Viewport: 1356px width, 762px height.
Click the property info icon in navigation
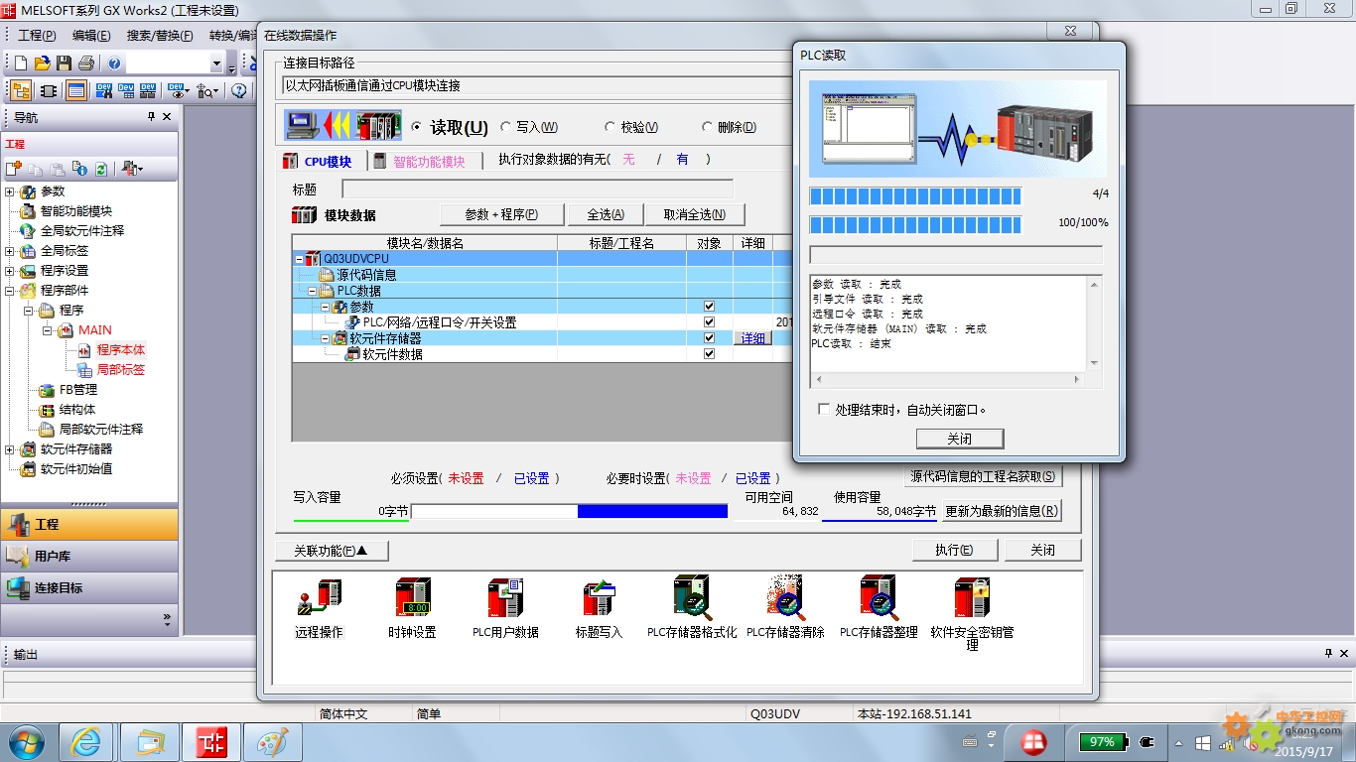pos(79,170)
